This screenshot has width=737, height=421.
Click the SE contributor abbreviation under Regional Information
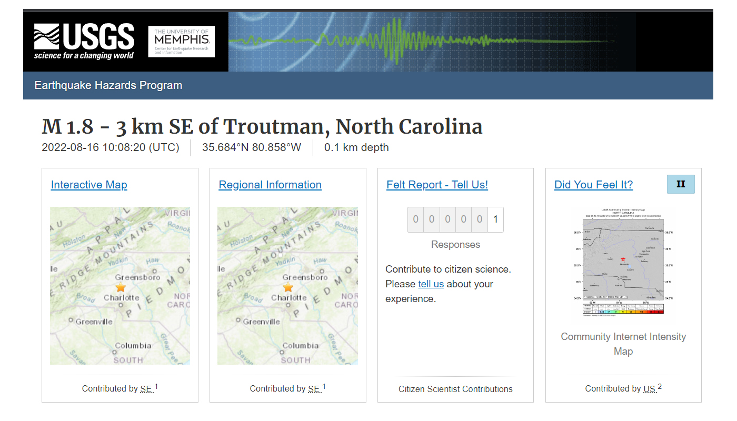tap(314, 389)
